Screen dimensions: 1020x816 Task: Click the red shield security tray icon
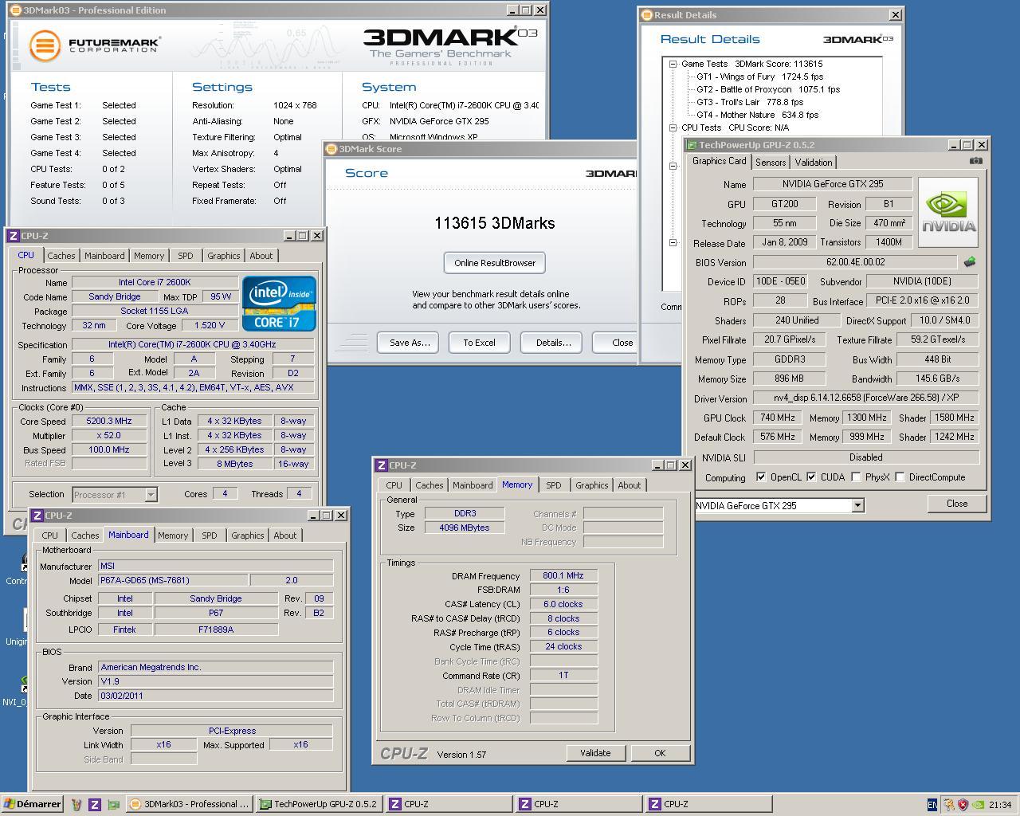pos(963,805)
